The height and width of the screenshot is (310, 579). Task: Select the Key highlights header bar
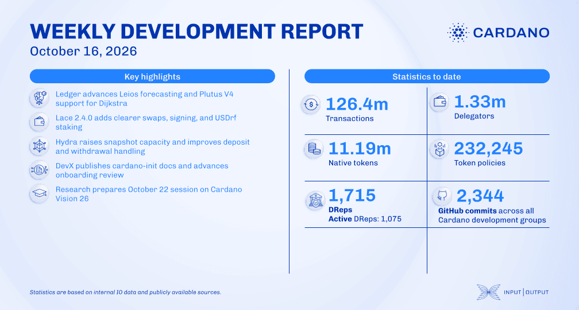coord(152,76)
